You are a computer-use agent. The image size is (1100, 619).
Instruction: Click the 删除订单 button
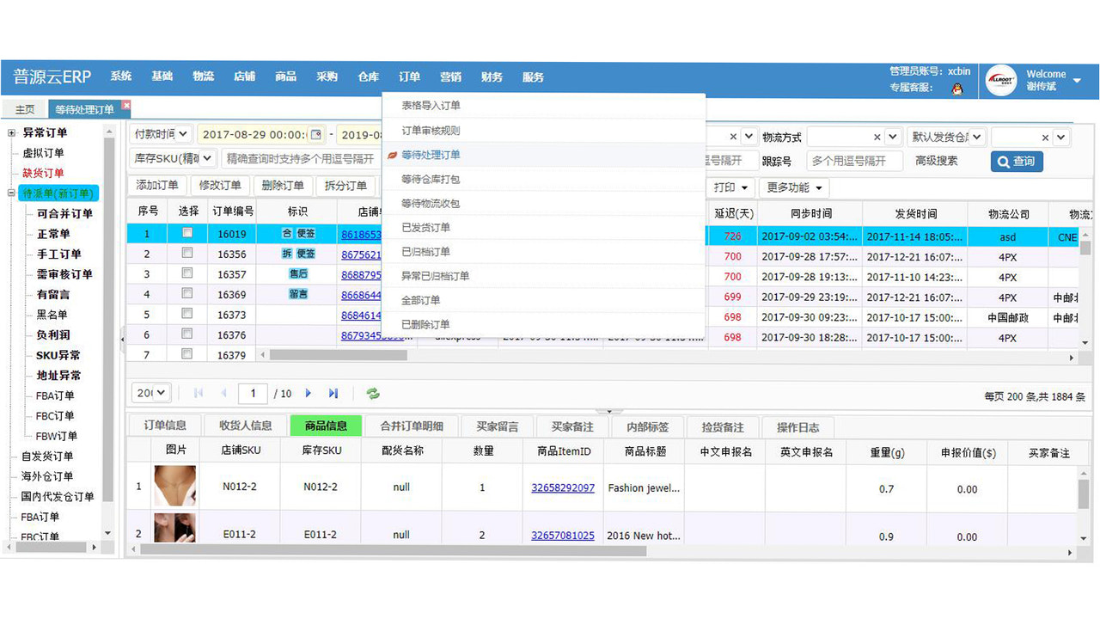pos(283,186)
